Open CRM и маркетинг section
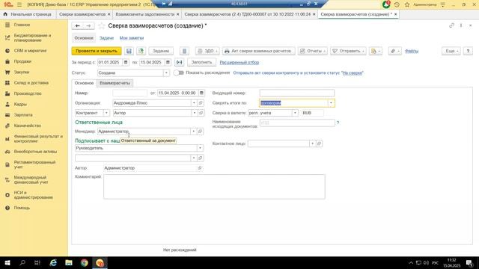The height and width of the screenshot is (269, 479). click(30, 51)
